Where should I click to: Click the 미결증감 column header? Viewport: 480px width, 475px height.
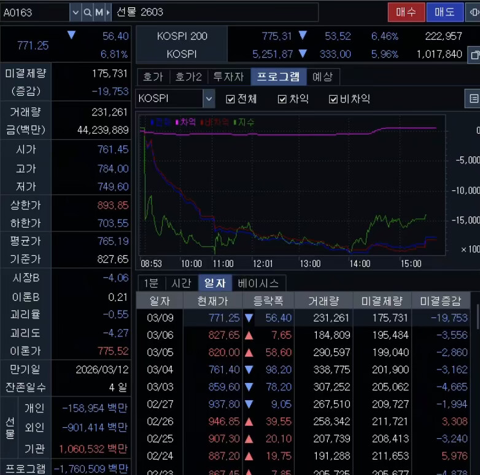tap(441, 301)
